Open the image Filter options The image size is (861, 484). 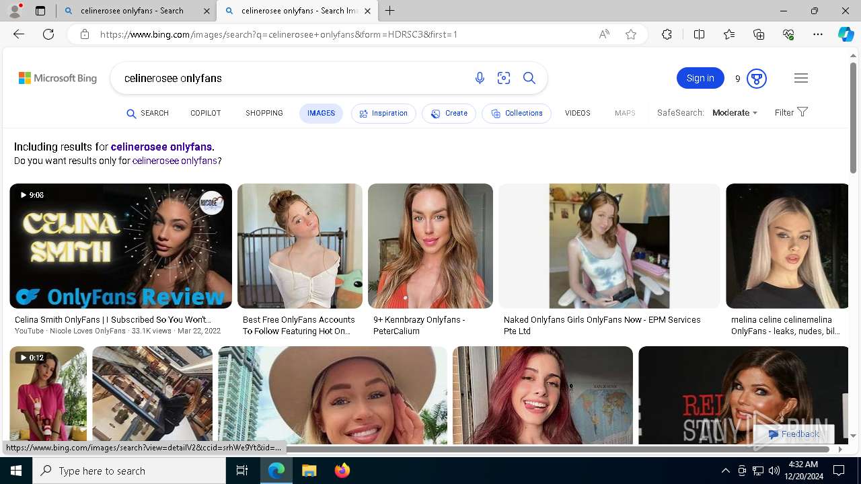[x=791, y=112]
